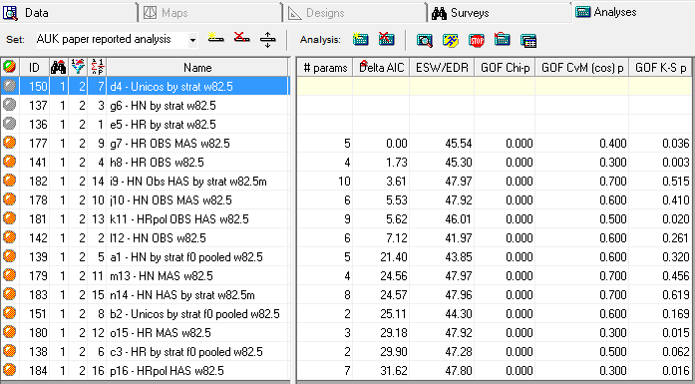The width and height of the screenshot is (695, 384).
Task: Switch to the Analyses tab
Action: point(633,12)
